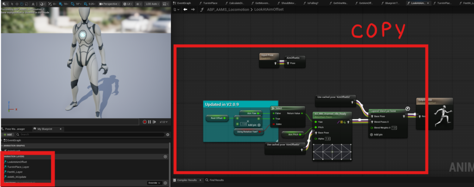Image resolution: width=474 pixels, height=187 pixels.
Task: Select the LookAtAimOffset animation layer
Action: (x=17, y=162)
